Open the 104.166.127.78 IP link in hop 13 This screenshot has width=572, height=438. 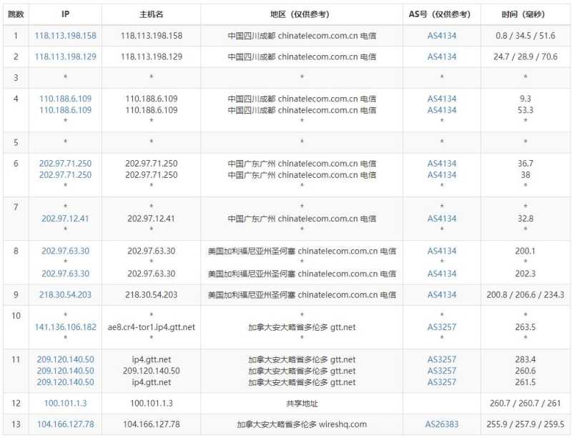click(66, 424)
